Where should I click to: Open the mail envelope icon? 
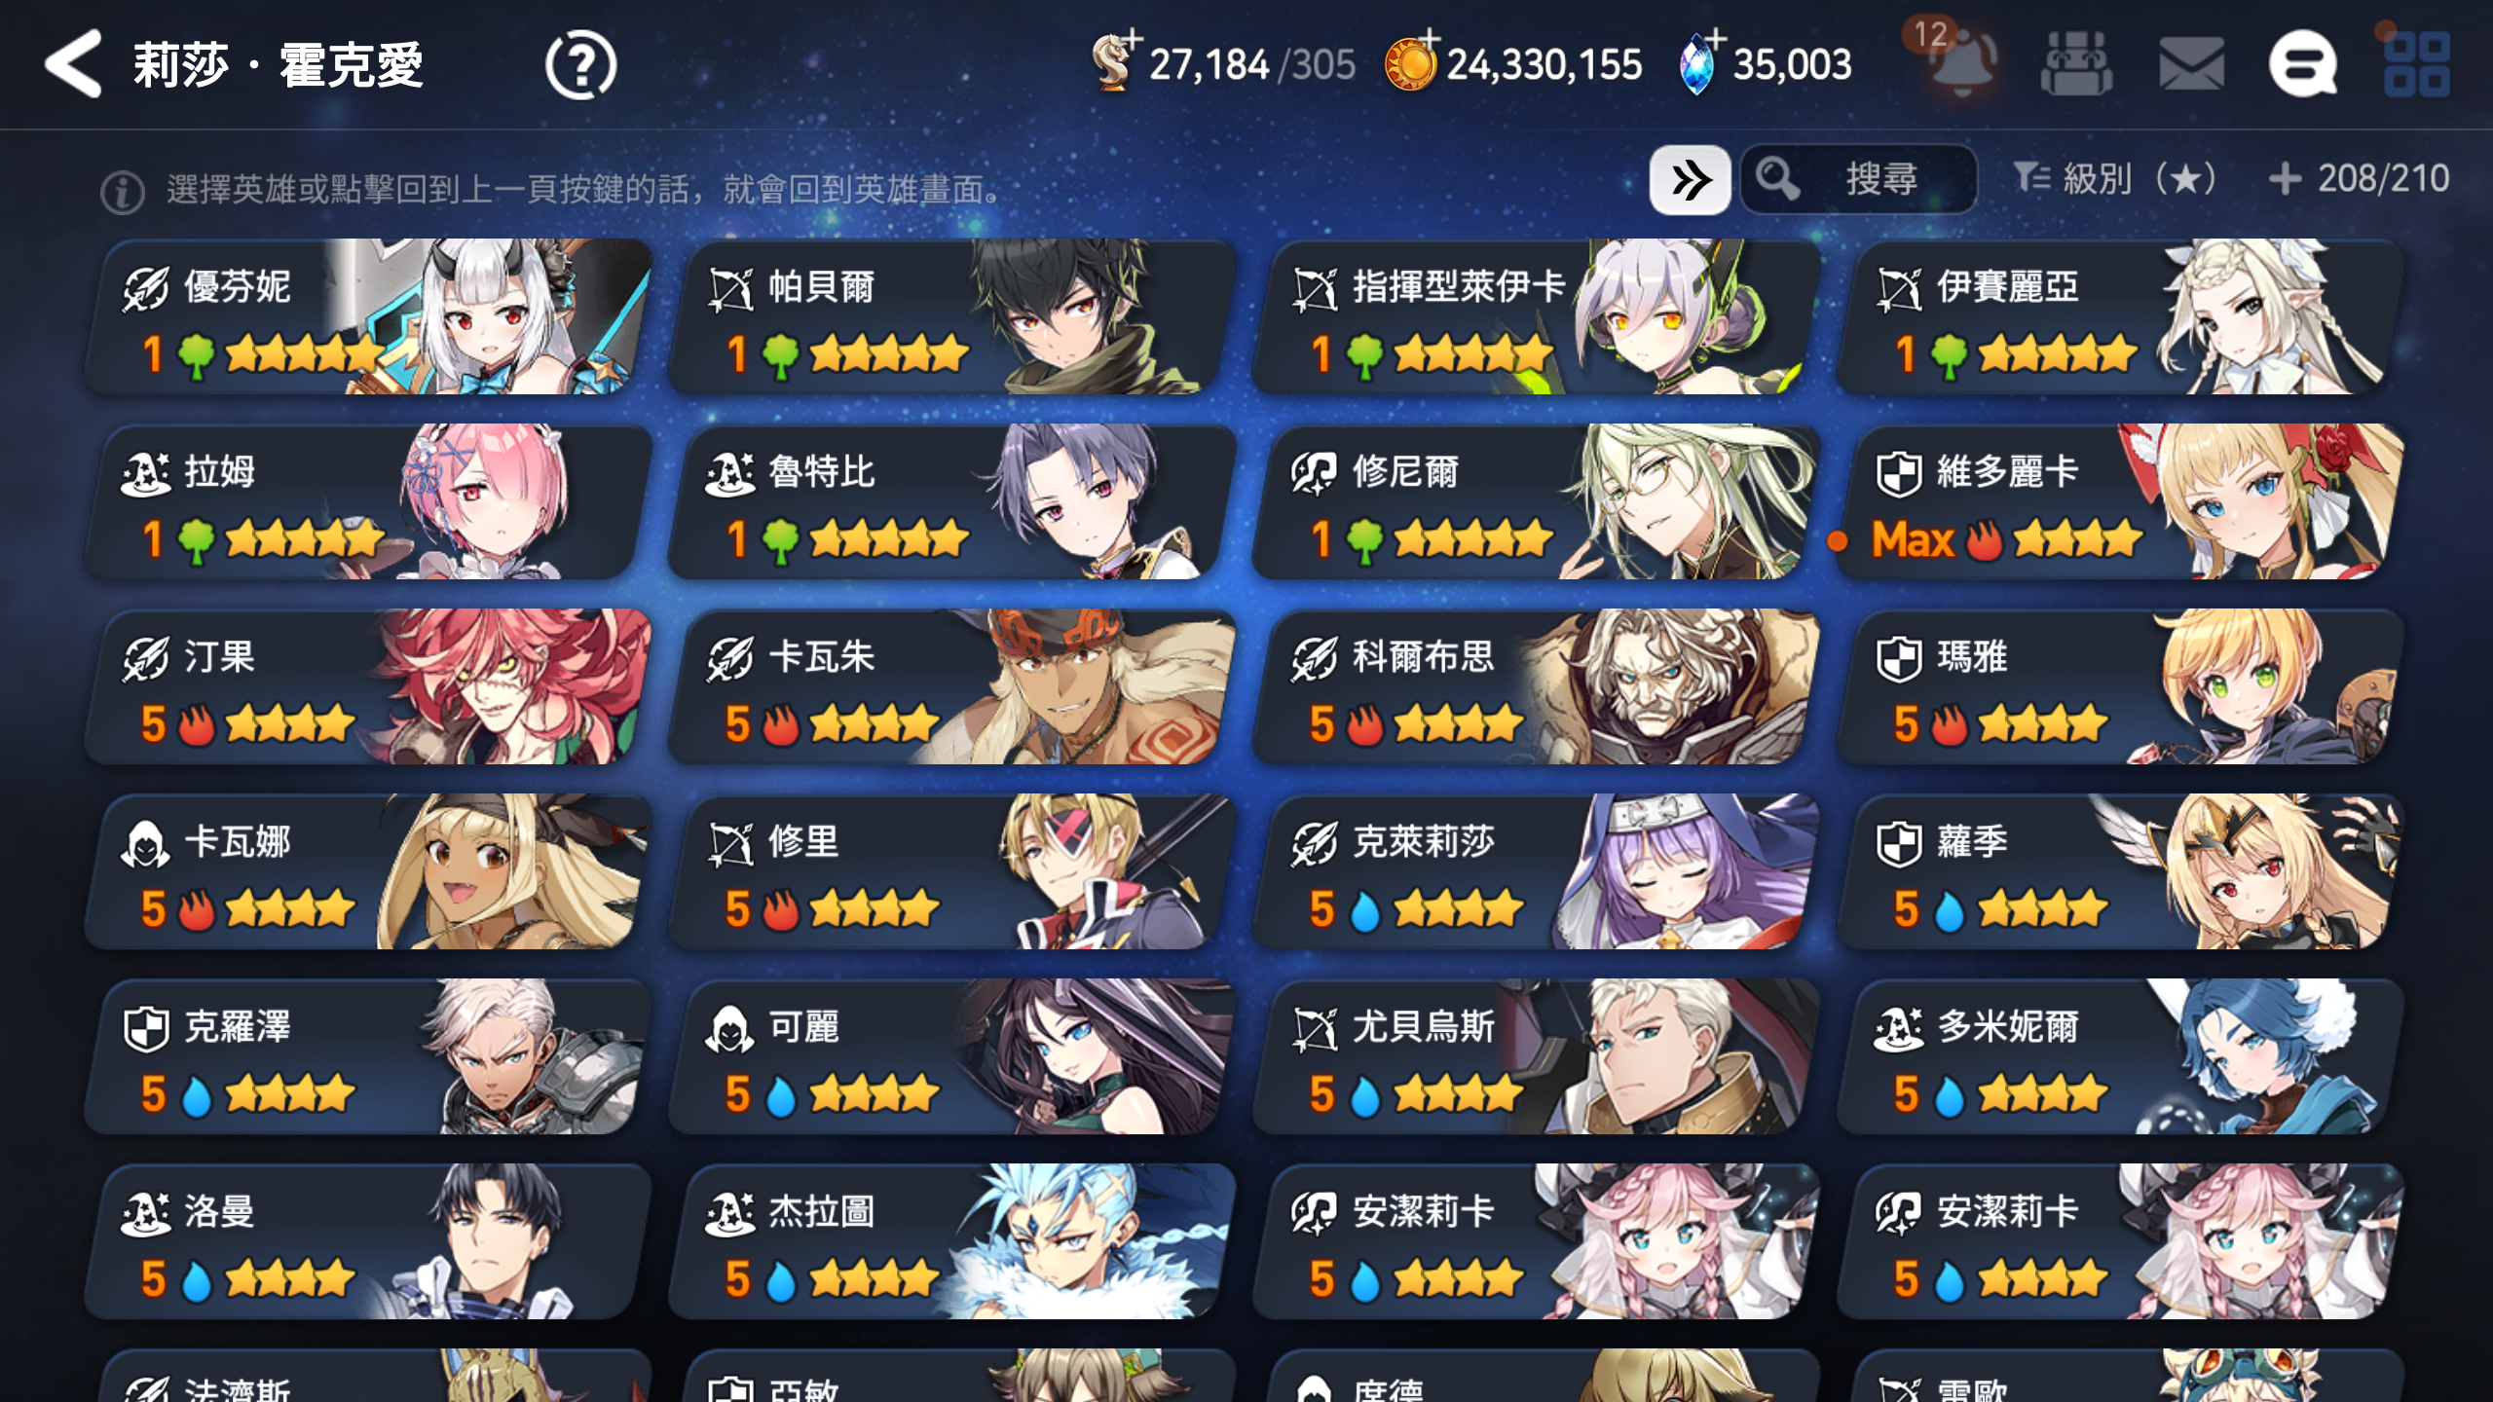pos(2191,64)
